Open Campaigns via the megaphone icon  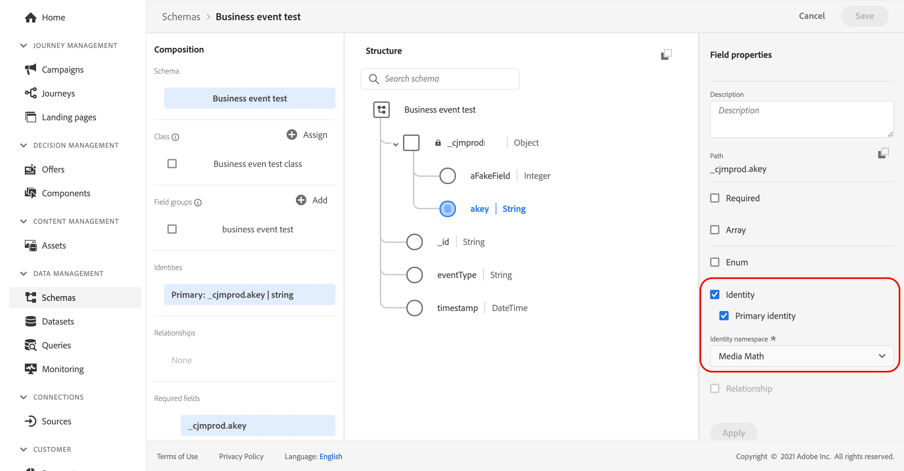[x=30, y=69]
